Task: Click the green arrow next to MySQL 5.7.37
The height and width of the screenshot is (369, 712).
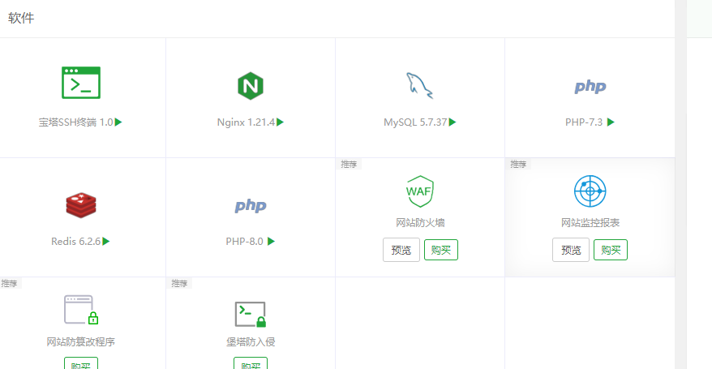Action: 453,122
